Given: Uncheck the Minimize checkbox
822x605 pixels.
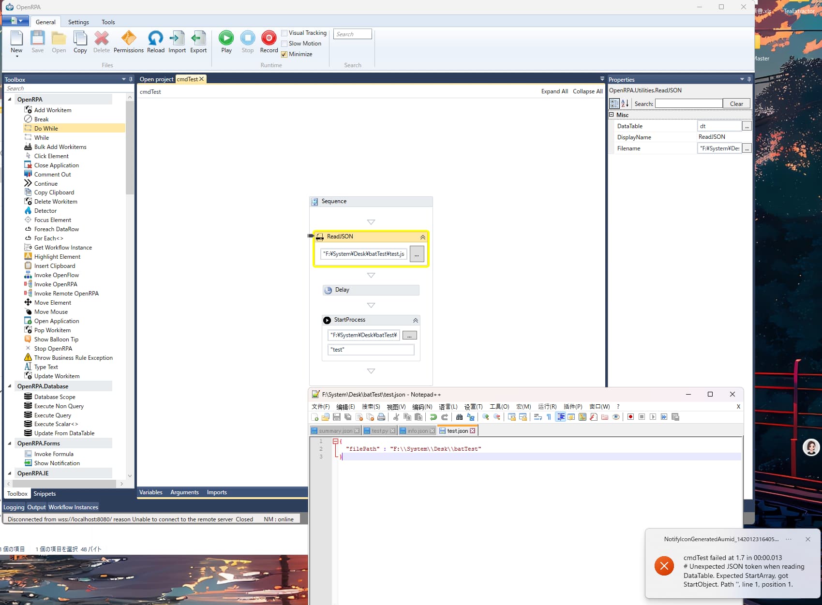Looking at the screenshot, I should click(x=284, y=54).
